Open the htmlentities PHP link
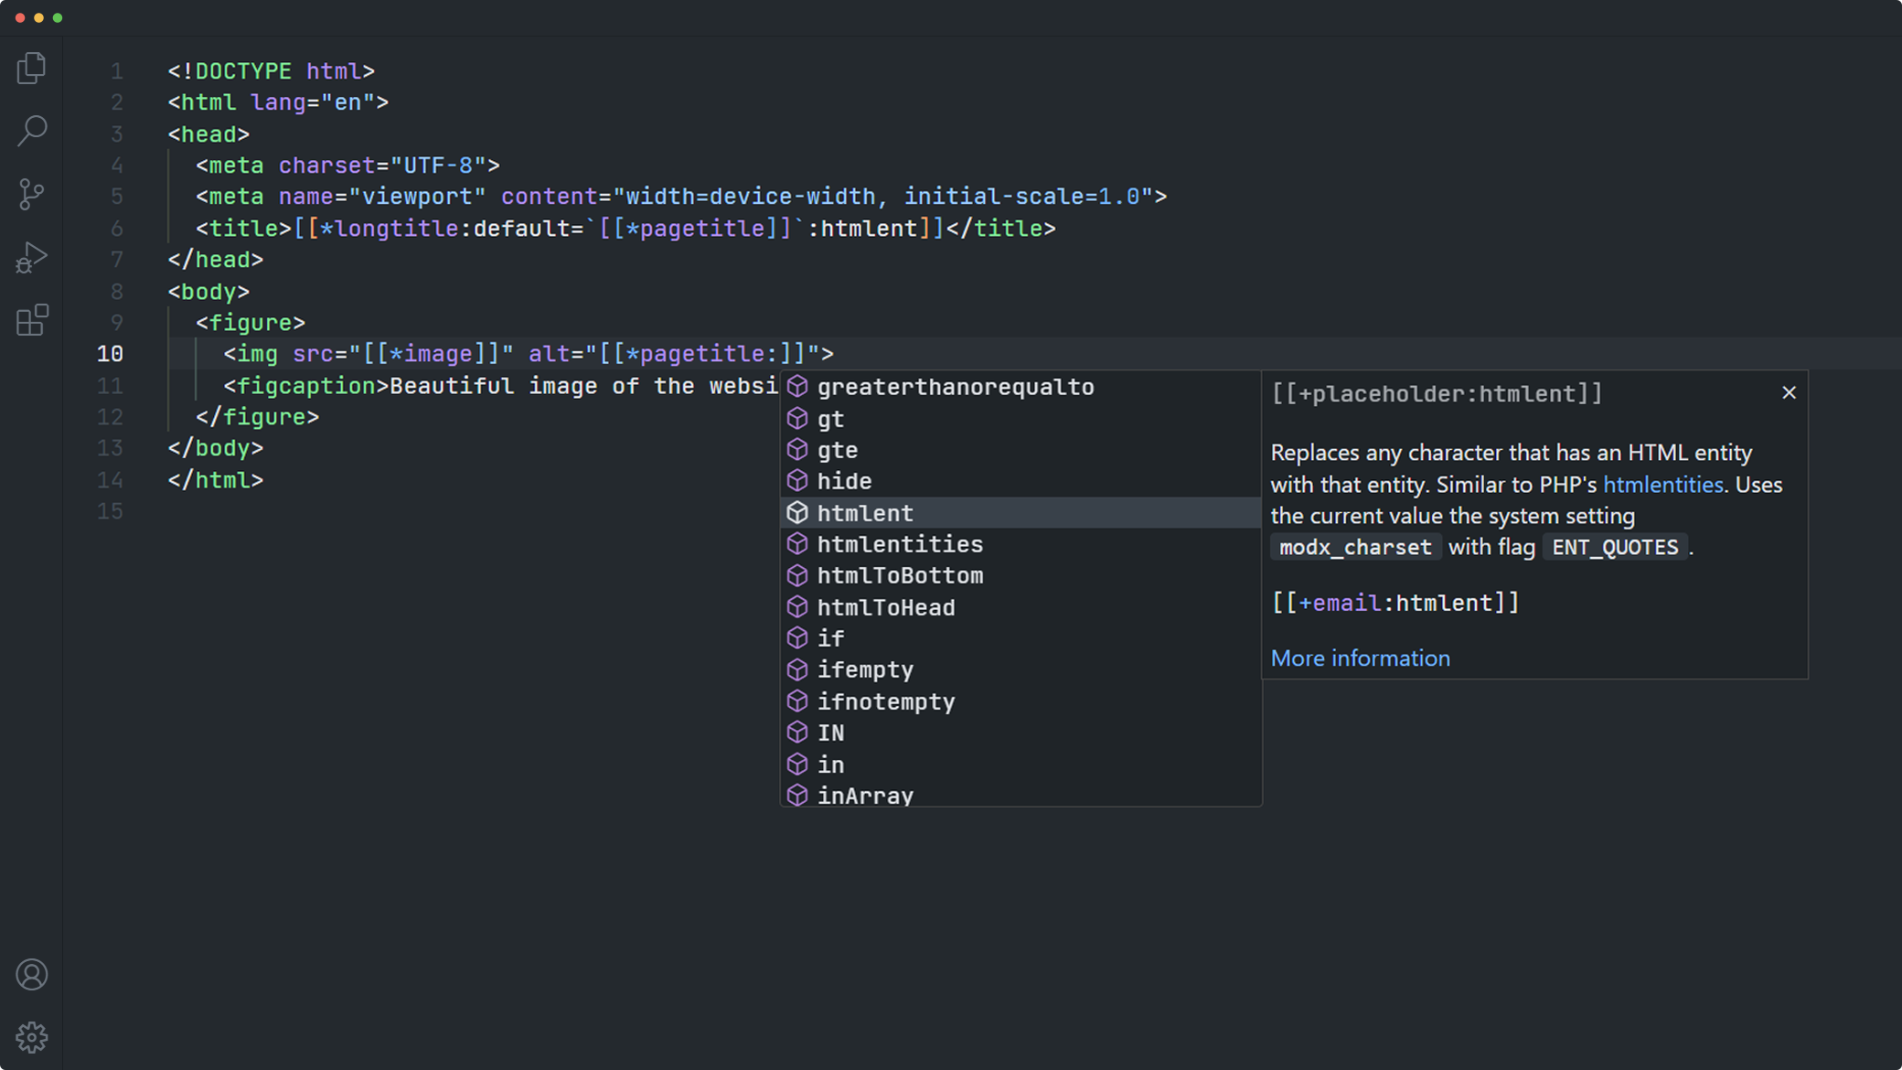Viewport: 1902px width, 1070px height. pos(1662,485)
